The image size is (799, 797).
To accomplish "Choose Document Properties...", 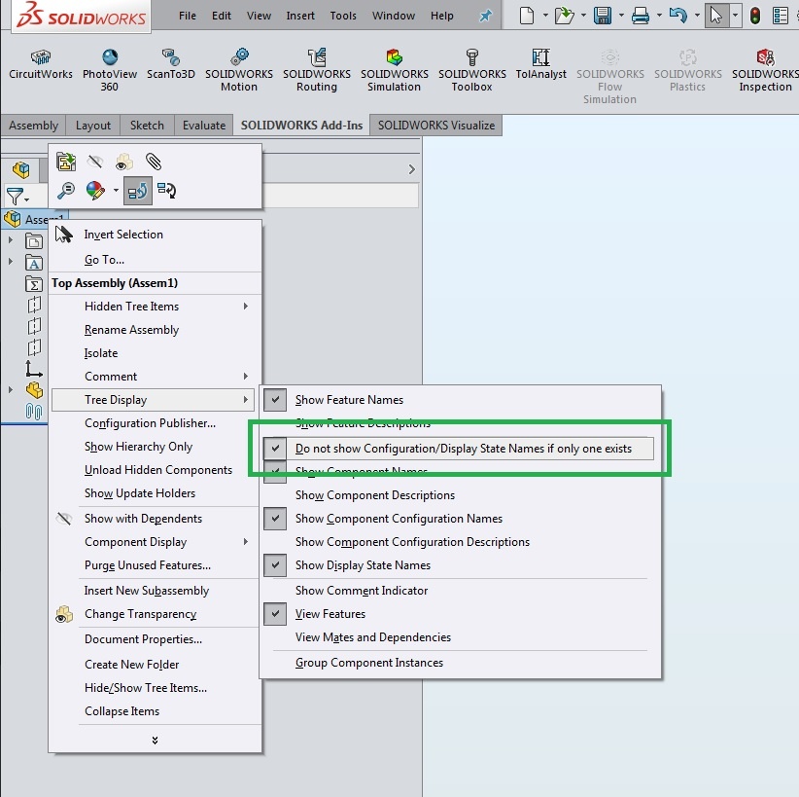I will 143,639.
